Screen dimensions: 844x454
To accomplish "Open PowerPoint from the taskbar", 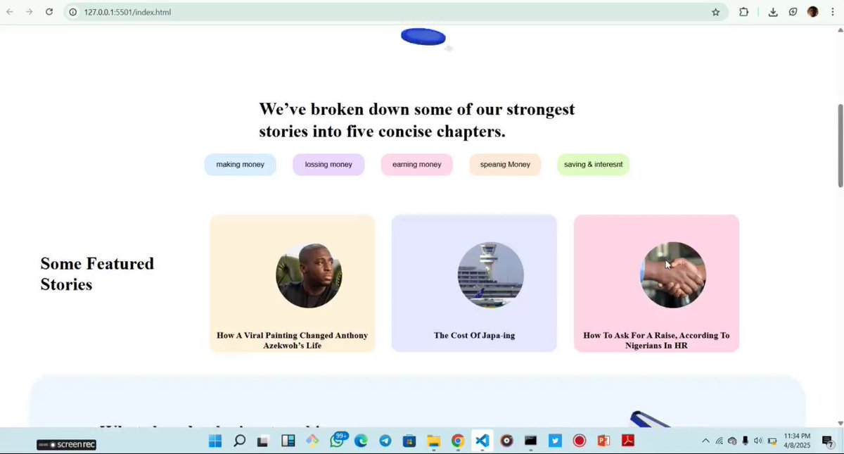I will point(603,441).
